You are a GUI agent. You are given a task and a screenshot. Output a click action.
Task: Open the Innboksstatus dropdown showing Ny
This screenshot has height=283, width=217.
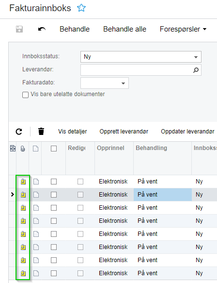(x=141, y=57)
